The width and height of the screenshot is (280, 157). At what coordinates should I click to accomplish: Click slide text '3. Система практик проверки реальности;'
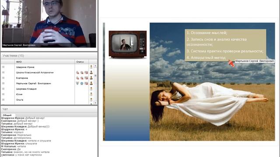(x=225, y=51)
